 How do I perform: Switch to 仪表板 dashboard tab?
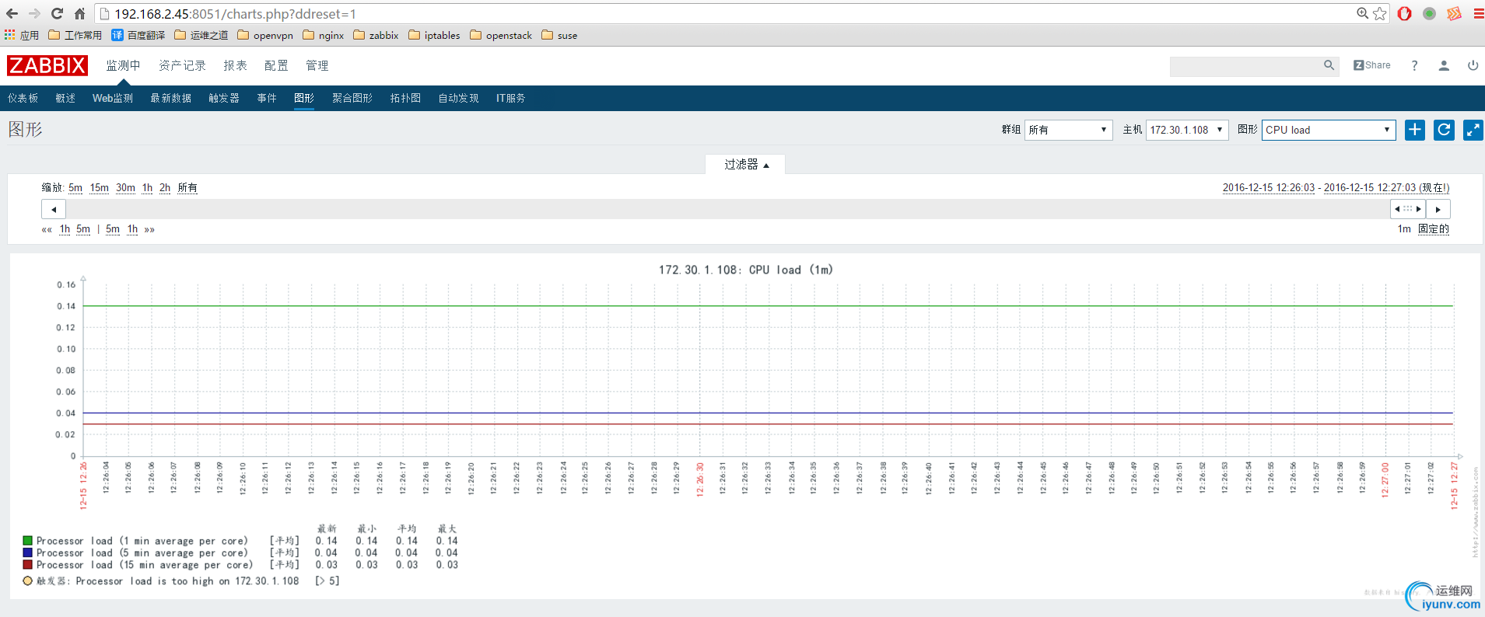(23, 98)
